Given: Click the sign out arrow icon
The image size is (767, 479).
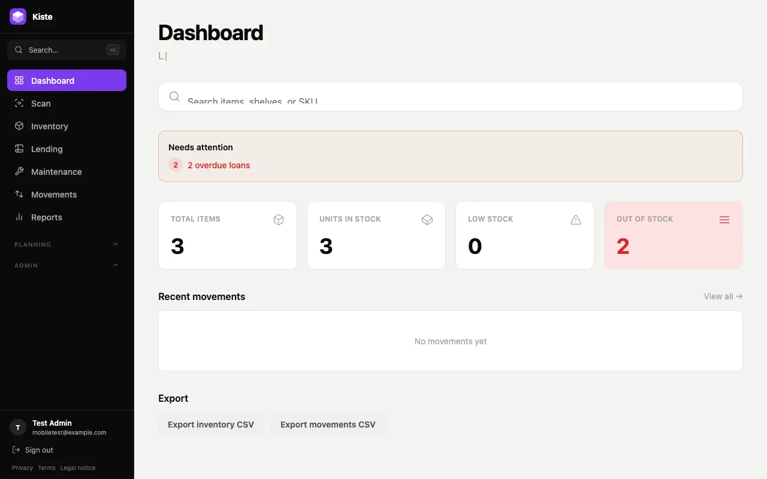Looking at the screenshot, I should click(x=16, y=450).
